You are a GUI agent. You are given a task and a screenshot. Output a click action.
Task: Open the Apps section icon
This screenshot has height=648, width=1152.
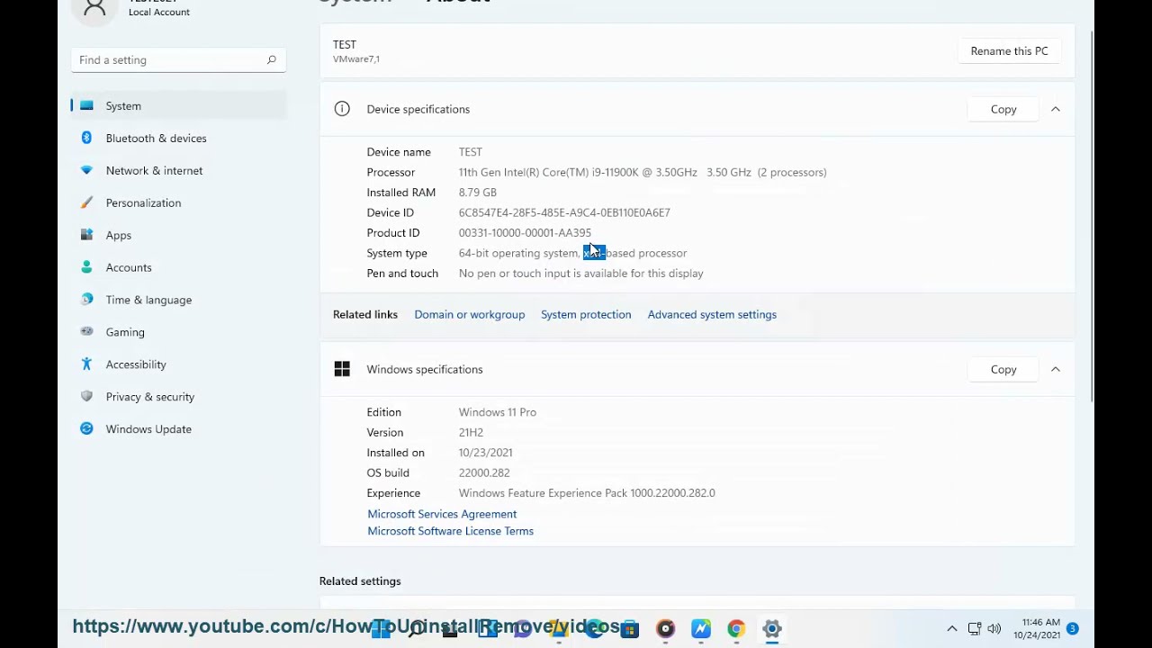(86, 235)
